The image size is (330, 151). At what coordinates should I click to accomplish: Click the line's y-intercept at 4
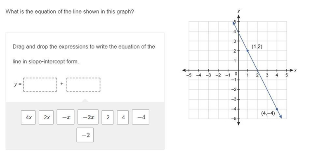[x=238, y=31]
